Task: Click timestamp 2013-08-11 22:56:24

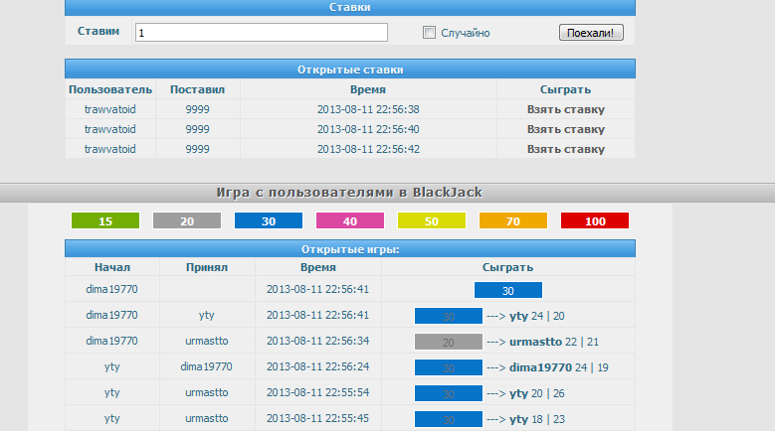Action: (317, 366)
